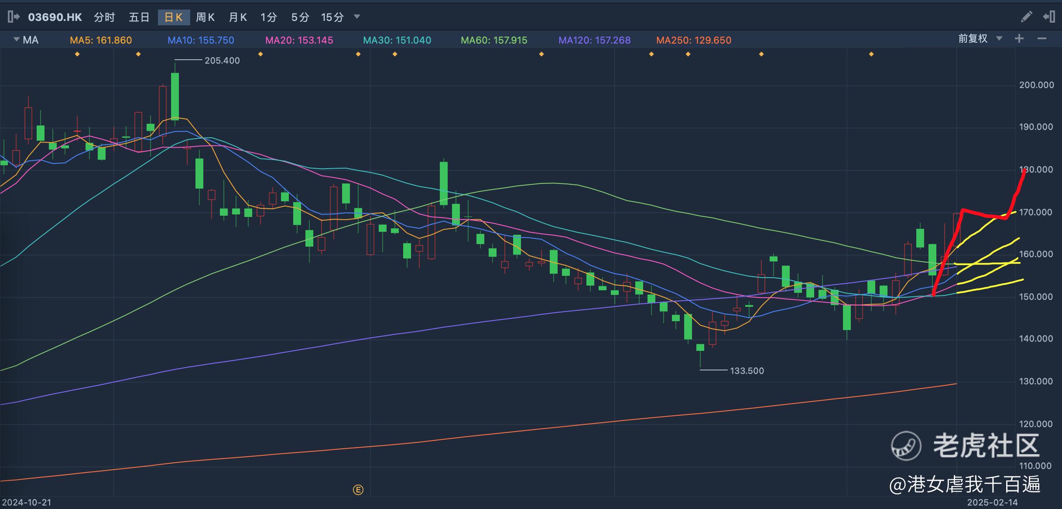Select the 日K daily chart tab

click(173, 17)
